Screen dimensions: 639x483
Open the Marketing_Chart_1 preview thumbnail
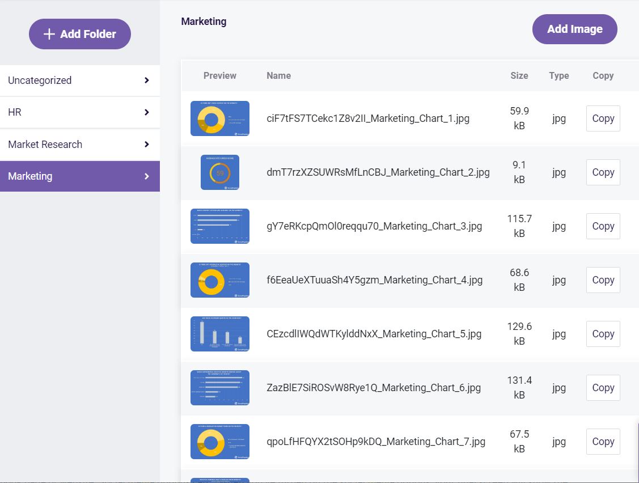point(220,118)
